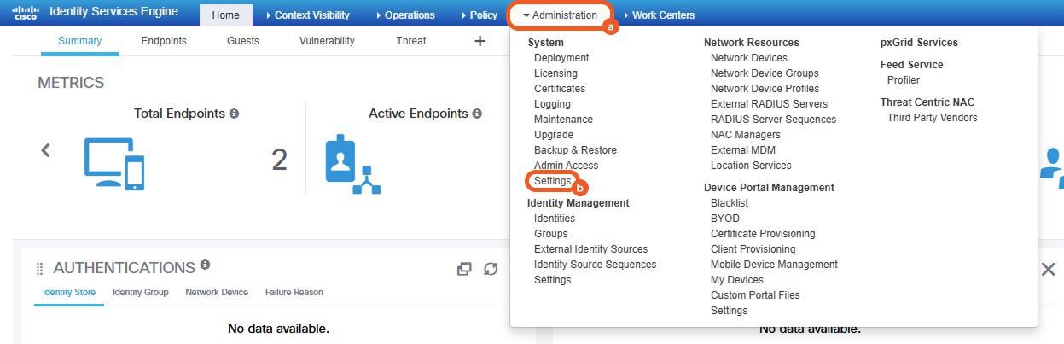
Task: Click the plus icon to add dashboard tab
Action: click(x=480, y=41)
